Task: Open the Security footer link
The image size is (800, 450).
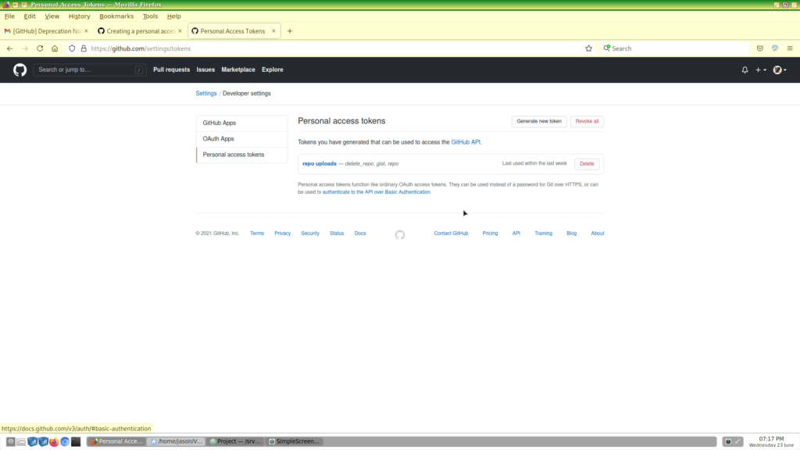Action: click(310, 233)
